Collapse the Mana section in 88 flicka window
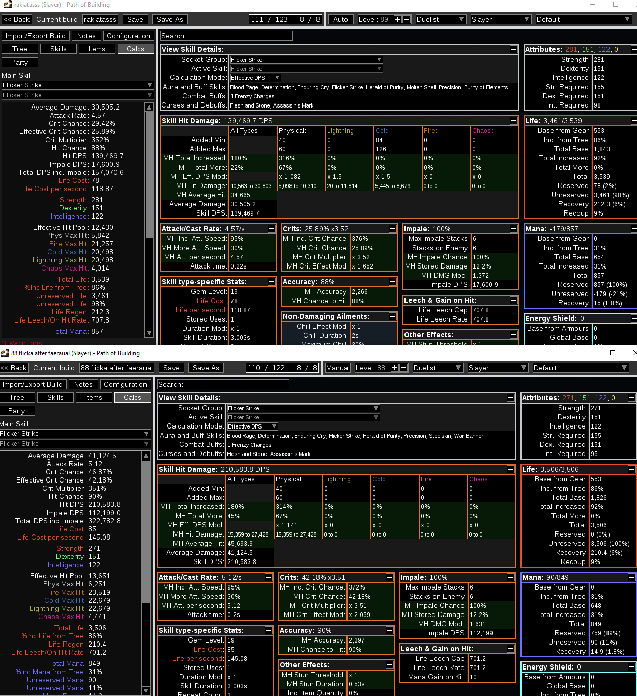Screen dimensions: 637x696 point(631,577)
